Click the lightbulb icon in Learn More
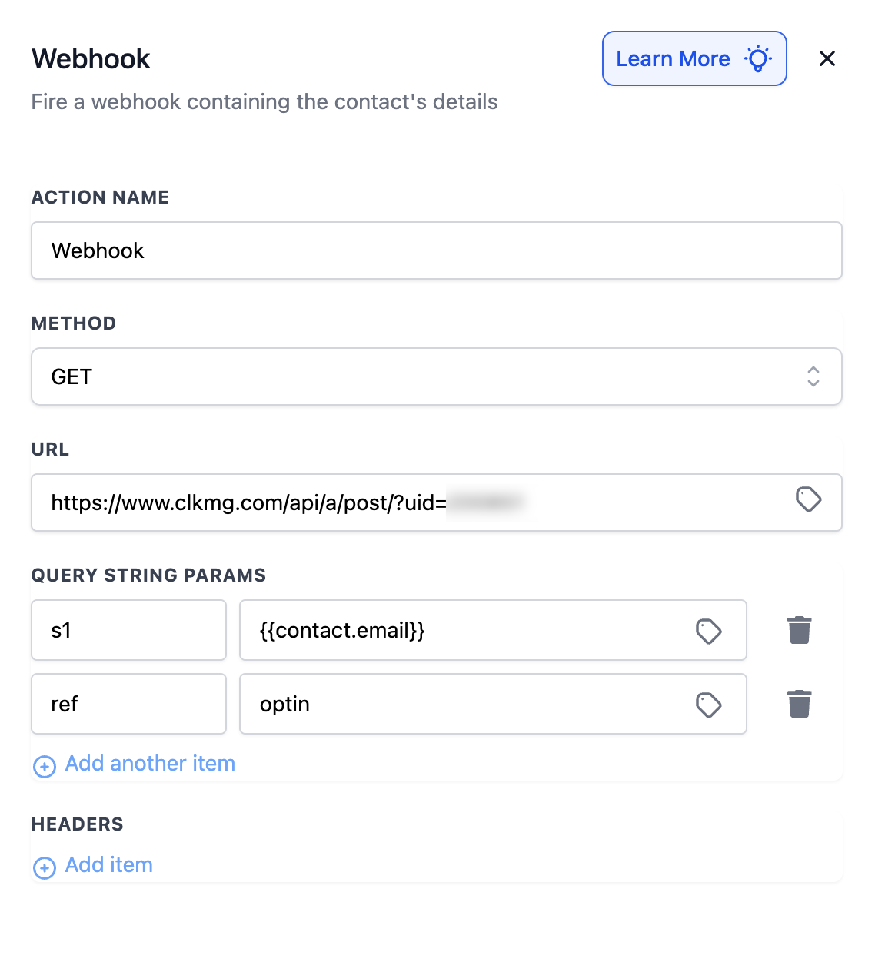 757,58
